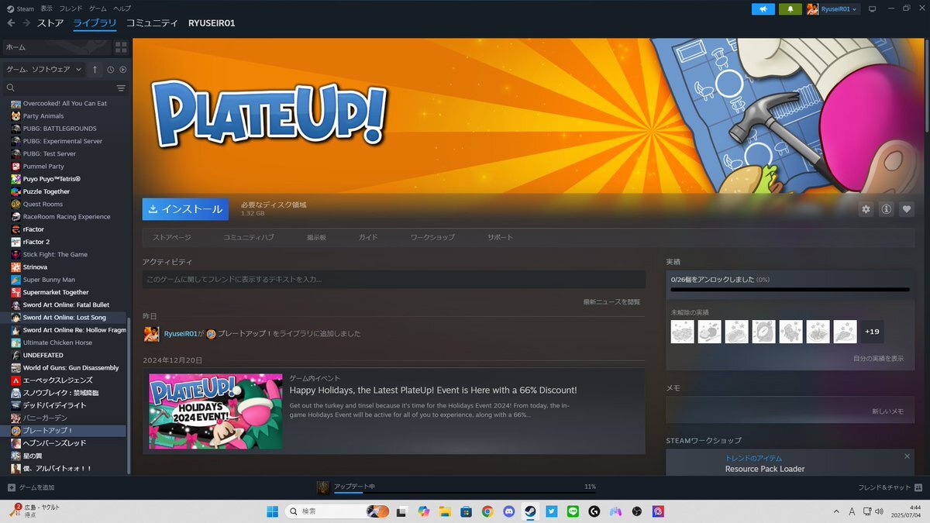Open the フレンド menu
This screenshot has height=523, width=930.
pyautogui.click(x=71, y=8)
